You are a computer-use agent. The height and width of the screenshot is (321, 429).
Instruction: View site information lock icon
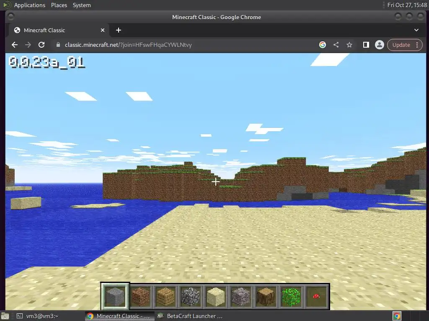point(58,45)
